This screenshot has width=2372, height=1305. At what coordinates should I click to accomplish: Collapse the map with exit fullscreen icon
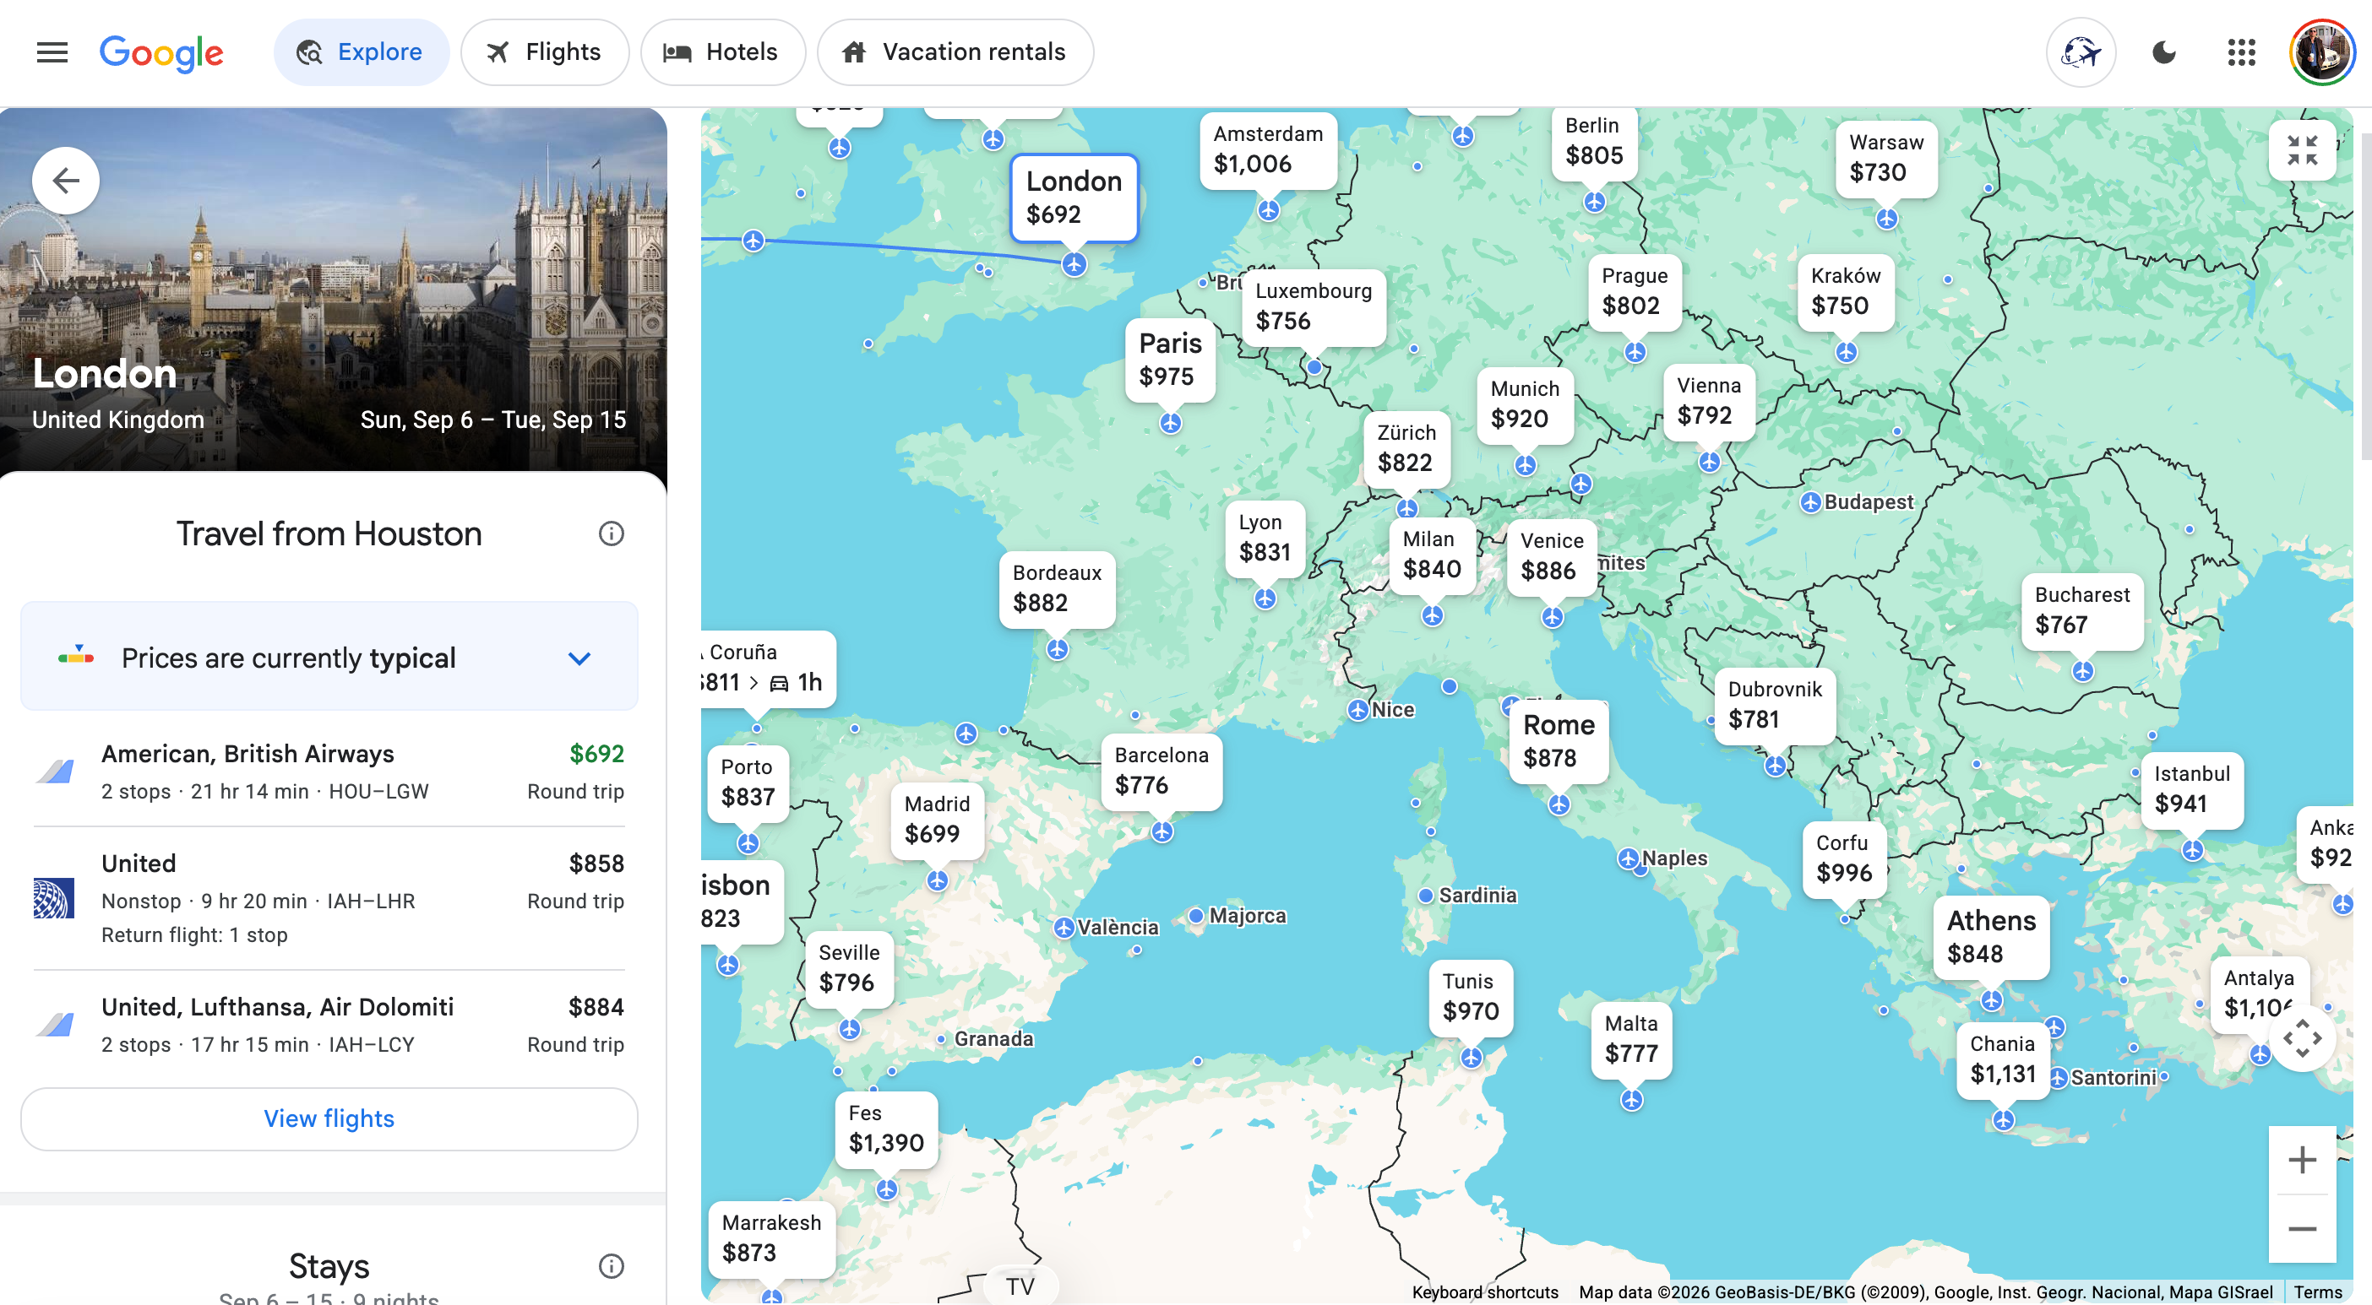click(x=2302, y=150)
